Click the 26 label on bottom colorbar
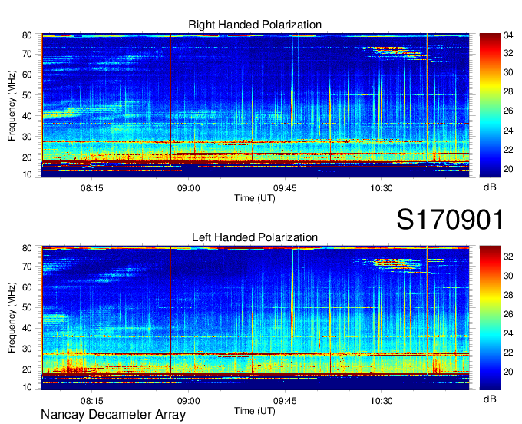This screenshot has width=522, height=424. [x=508, y=314]
